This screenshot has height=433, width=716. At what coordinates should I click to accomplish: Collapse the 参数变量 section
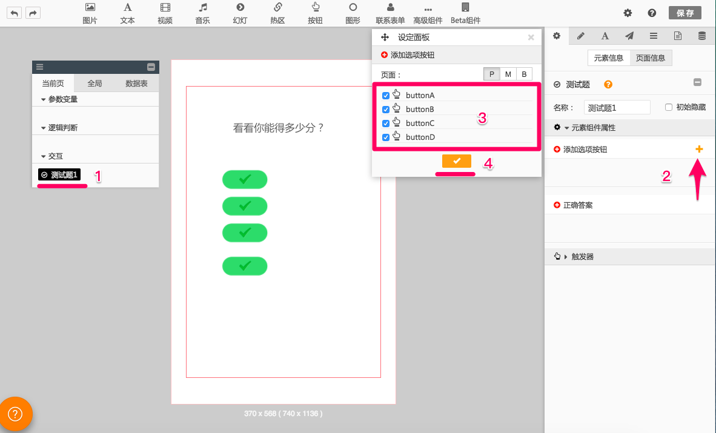click(44, 99)
